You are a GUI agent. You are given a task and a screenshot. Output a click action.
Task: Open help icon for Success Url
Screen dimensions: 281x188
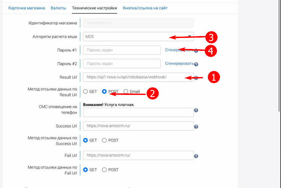[196, 126]
